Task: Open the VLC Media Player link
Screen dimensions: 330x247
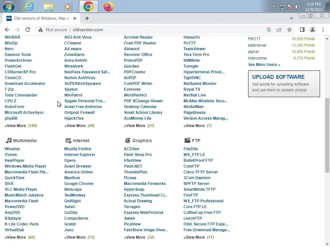Action: click(x=21, y=189)
